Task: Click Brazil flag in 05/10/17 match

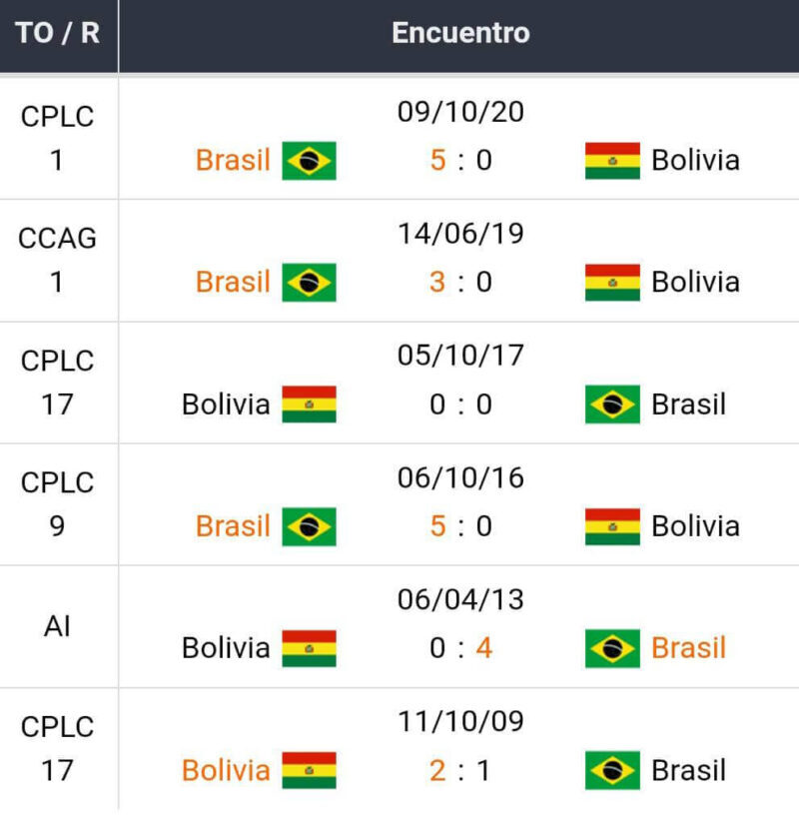Action: 612,405
